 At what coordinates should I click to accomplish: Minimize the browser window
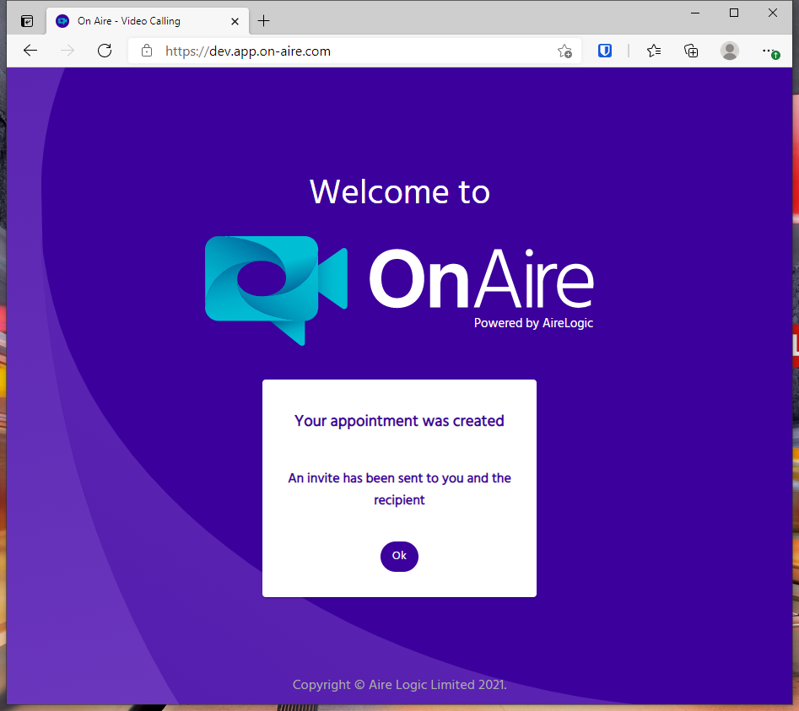click(696, 13)
